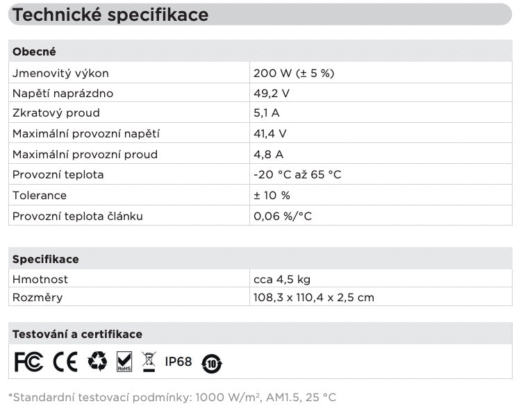Select the Obecné section header
523x413 pixels.
point(260,51)
